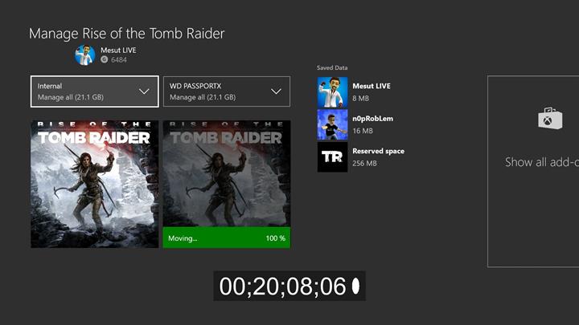Open the WD PASSPORTX storage dropdown
The height and width of the screenshot is (325, 579).
[x=227, y=91]
